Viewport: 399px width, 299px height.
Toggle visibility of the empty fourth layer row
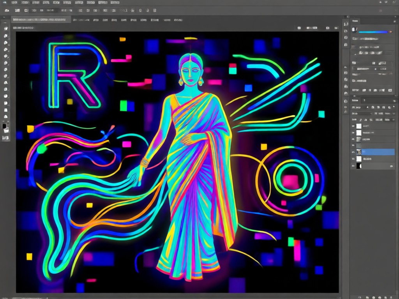coord(353,146)
